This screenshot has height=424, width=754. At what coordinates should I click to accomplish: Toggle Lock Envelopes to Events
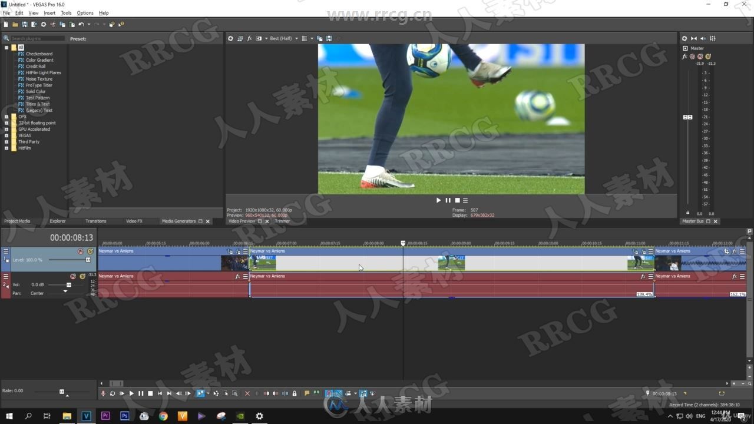pos(362,393)
